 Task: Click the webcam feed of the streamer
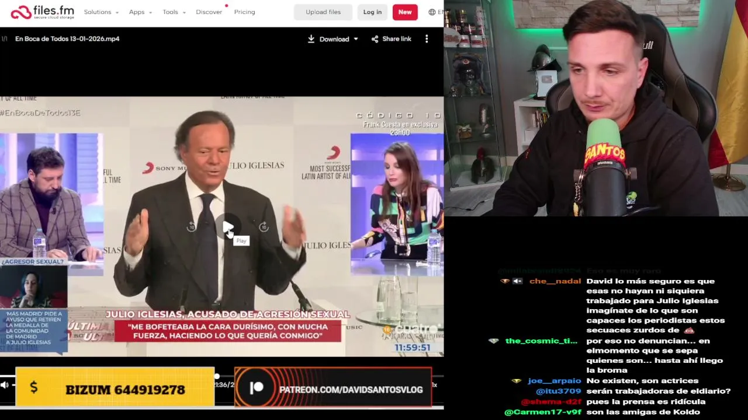point(596,108)
